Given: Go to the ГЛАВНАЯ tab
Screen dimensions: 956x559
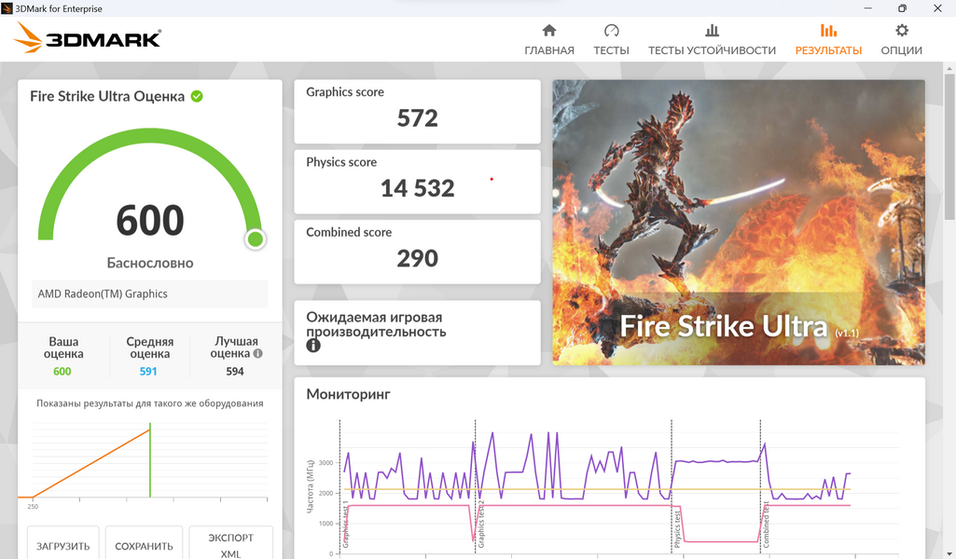Looking at the screenshot, I should click(549, 50).
